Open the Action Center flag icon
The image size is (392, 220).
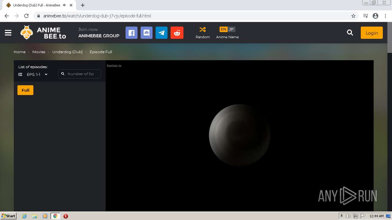(x=363, y=216)
